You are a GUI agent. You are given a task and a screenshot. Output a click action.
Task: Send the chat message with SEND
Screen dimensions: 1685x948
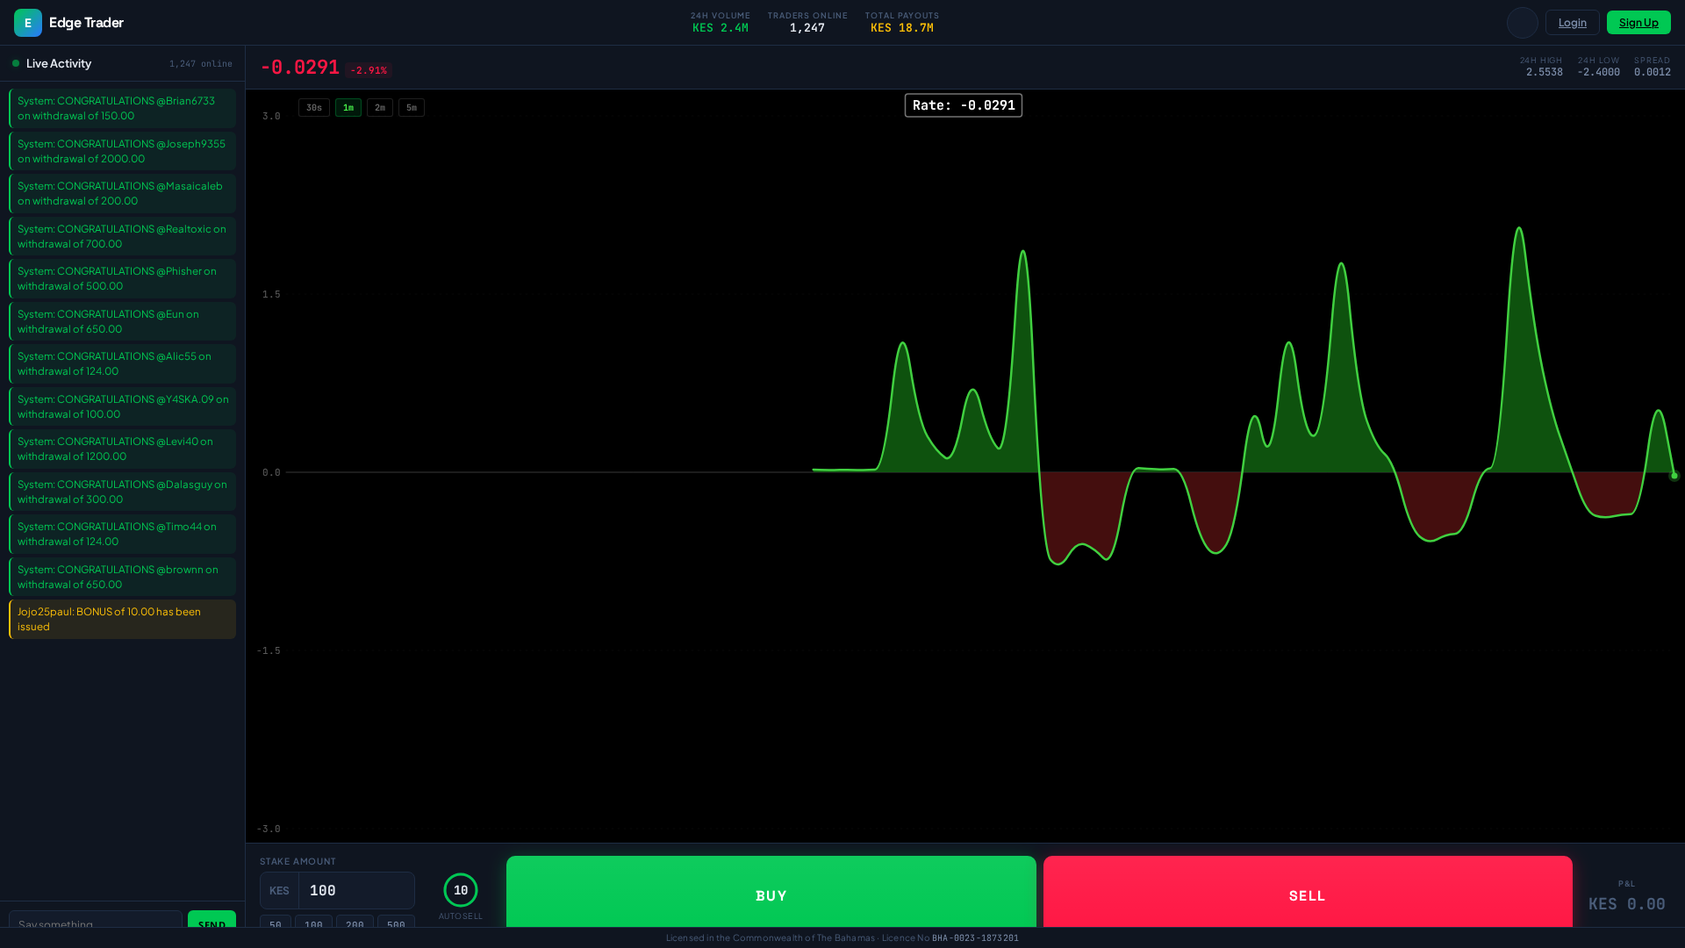pyautogui.click(x=212, y=920)
